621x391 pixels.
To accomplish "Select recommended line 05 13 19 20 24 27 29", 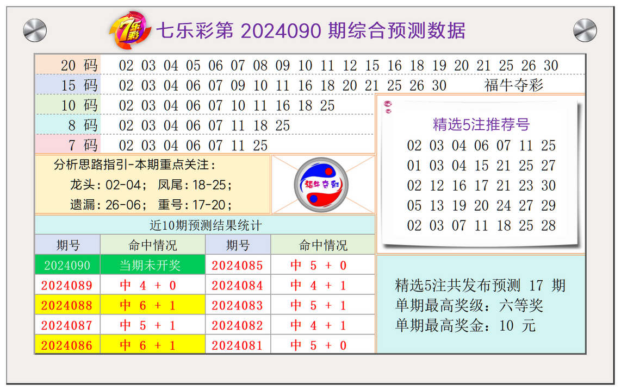I will (481, 206).
